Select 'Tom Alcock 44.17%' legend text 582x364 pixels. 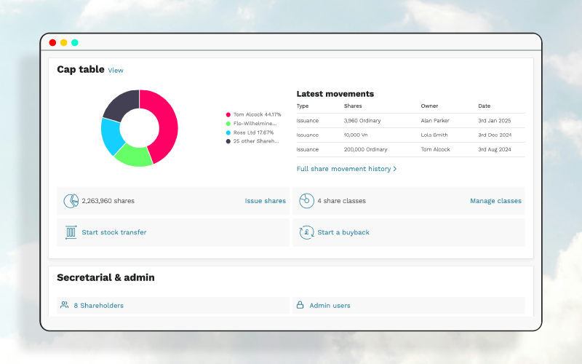click(x=258, y=115)
